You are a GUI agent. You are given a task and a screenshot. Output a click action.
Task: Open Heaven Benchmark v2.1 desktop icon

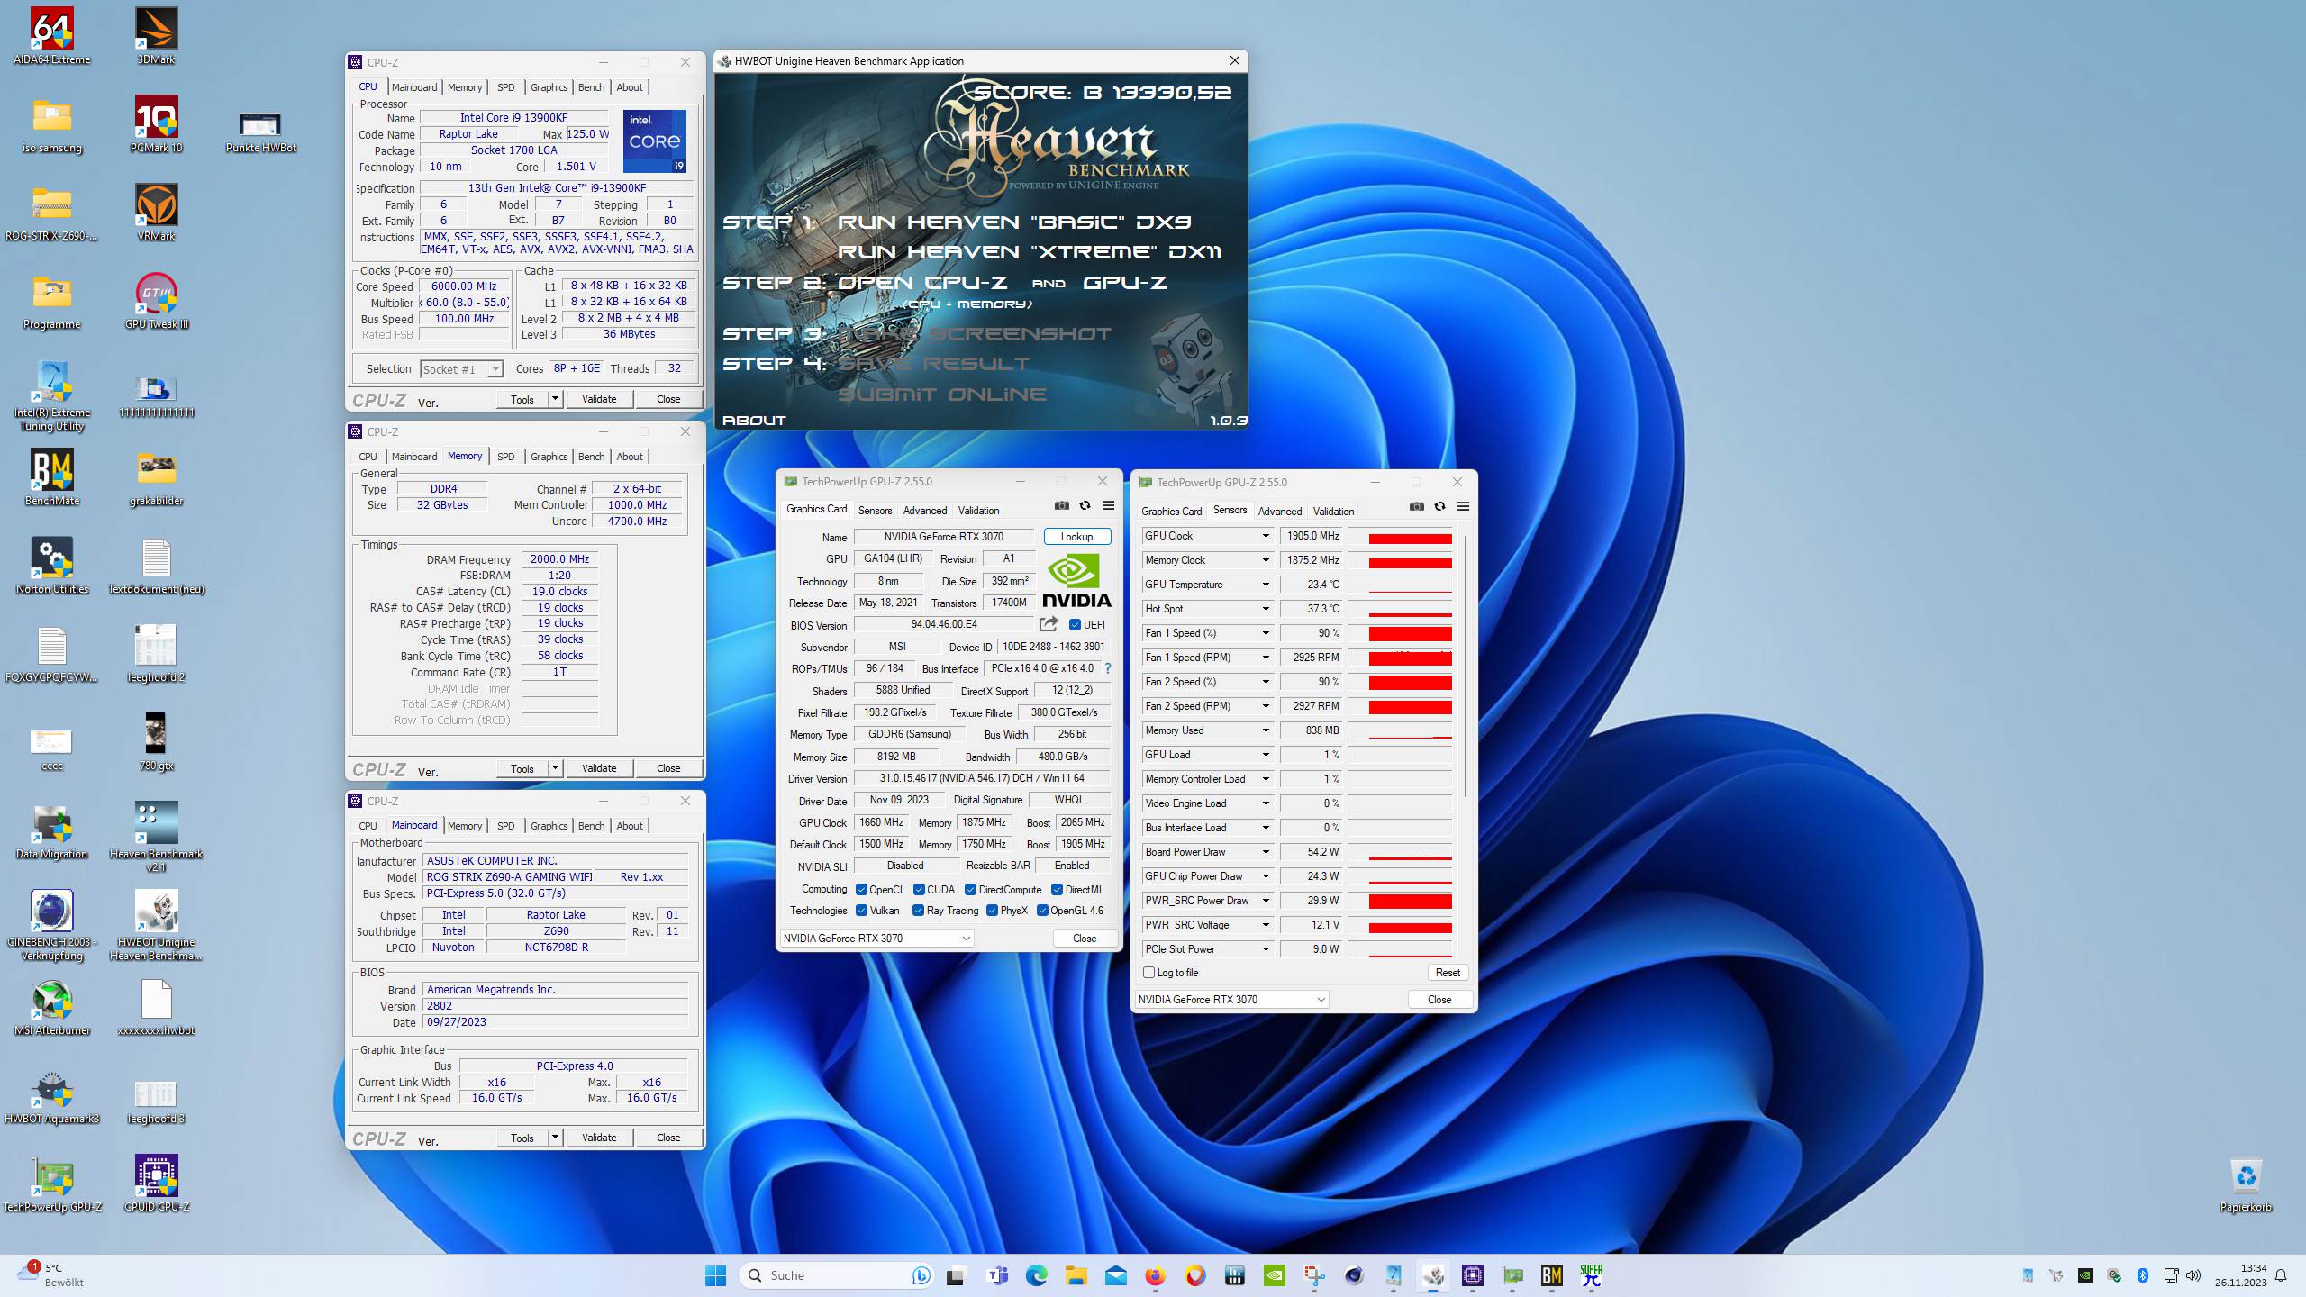[x=156, y=836]
